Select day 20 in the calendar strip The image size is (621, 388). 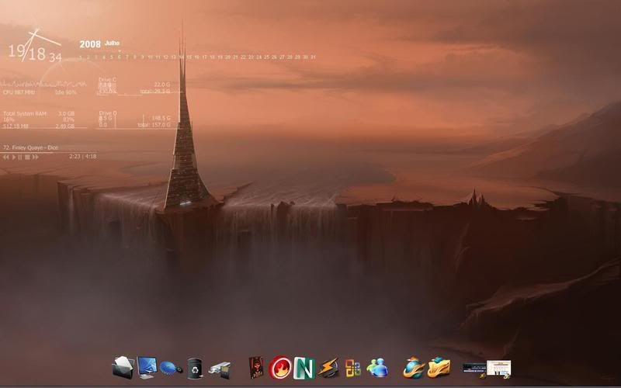(227, 57)
